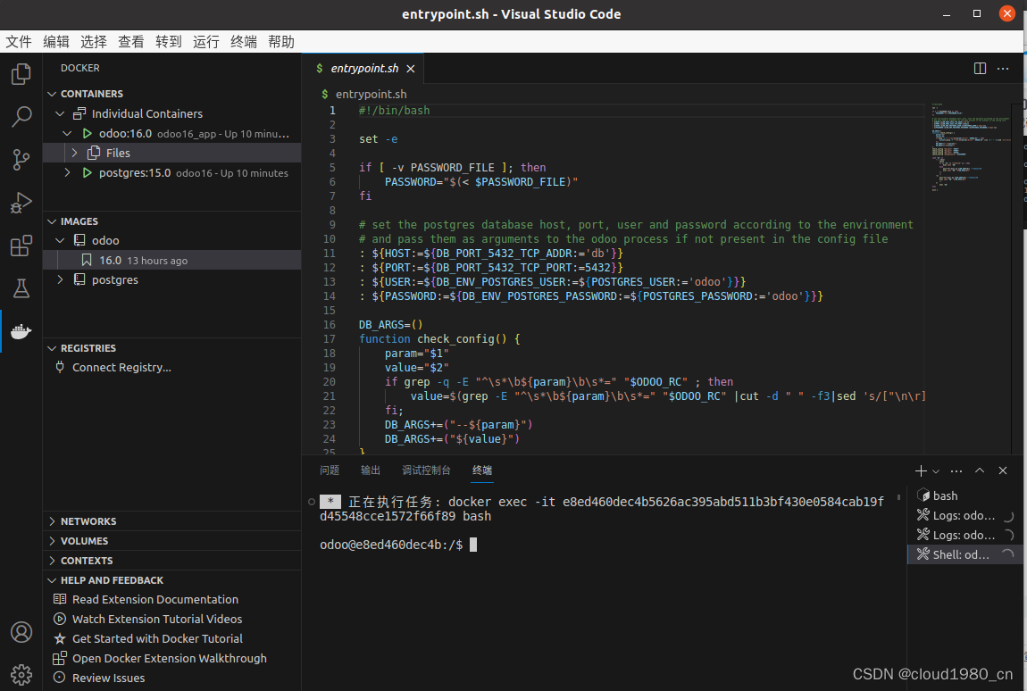Open the Testing view
This screenshot has width=1027, height=691.
point(21,288)
